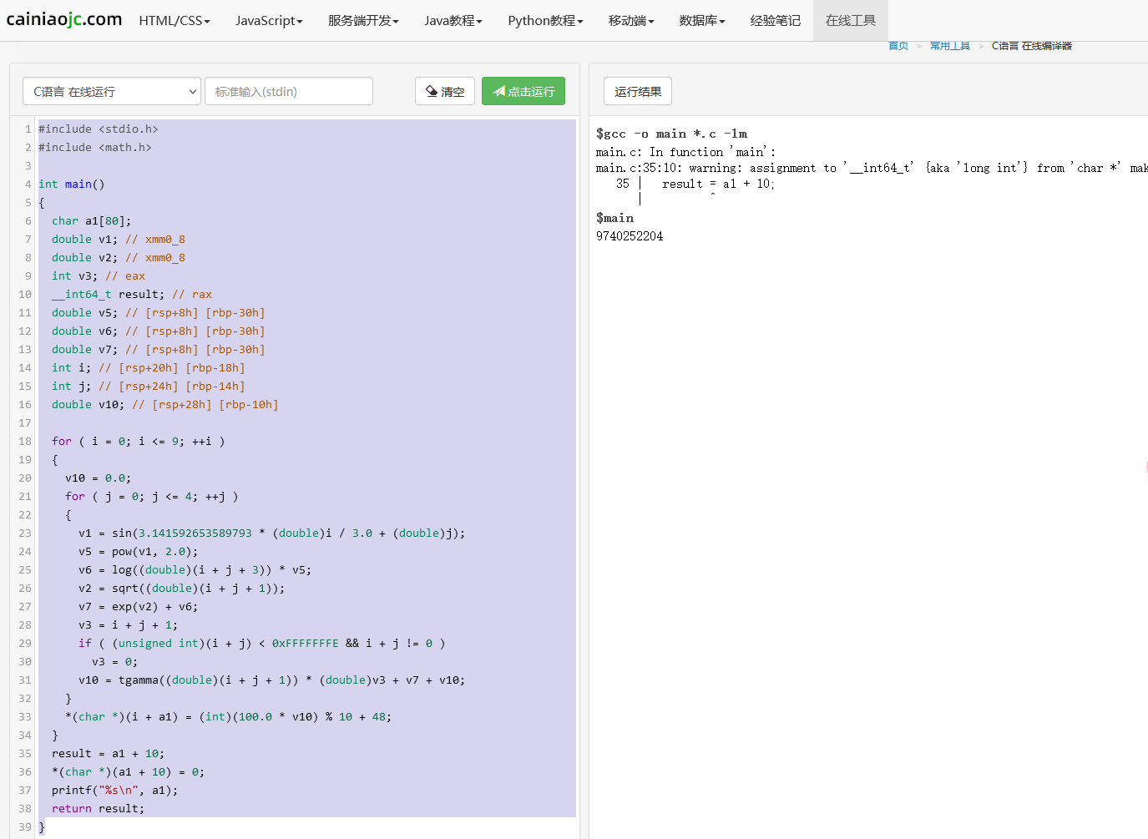Click the 'result = a1 + 10;' code line

(109, 753)
